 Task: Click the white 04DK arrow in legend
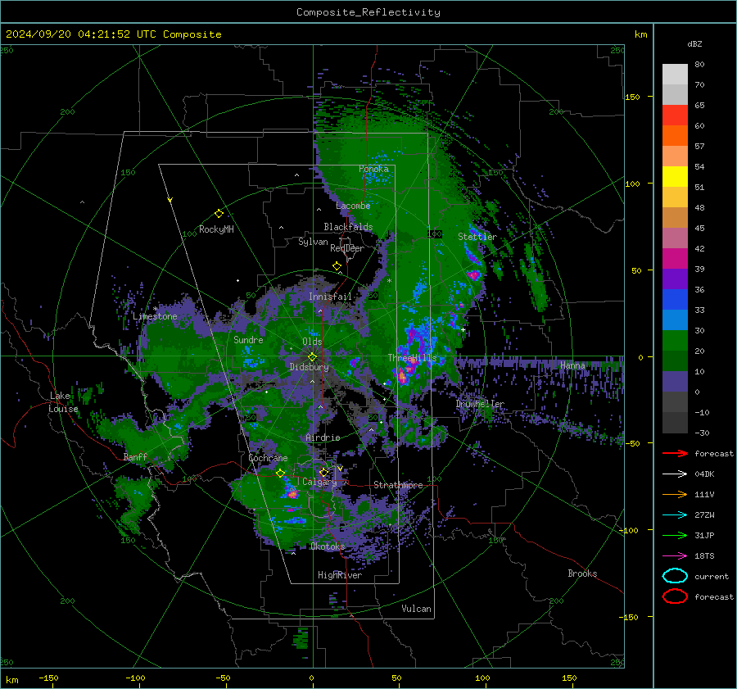click(x=675, y=474)
